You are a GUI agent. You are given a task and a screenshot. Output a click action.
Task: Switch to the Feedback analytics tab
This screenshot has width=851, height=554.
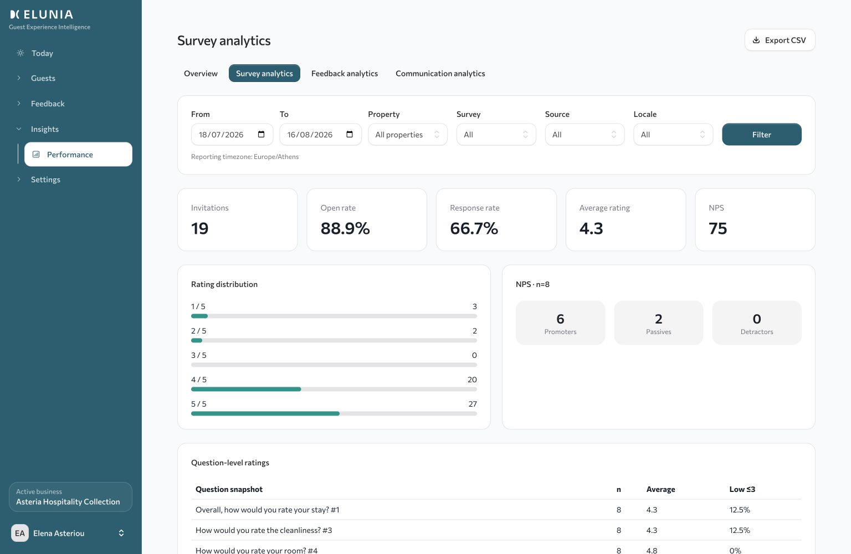345,73
